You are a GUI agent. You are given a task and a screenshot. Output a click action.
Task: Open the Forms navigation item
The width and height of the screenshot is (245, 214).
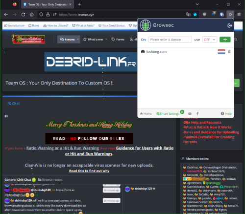pyautogui.click(x=118, y=40)
